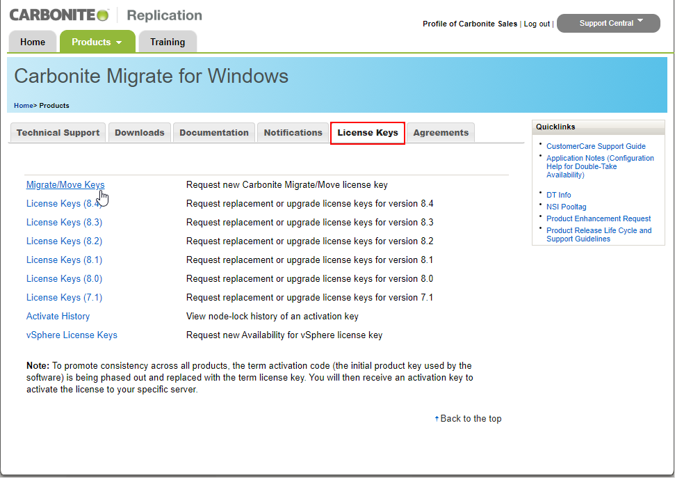Switch to Technical Support tab
Image resolution: width=675 pixels, height=478 pixels.
[x=58, y=132]
